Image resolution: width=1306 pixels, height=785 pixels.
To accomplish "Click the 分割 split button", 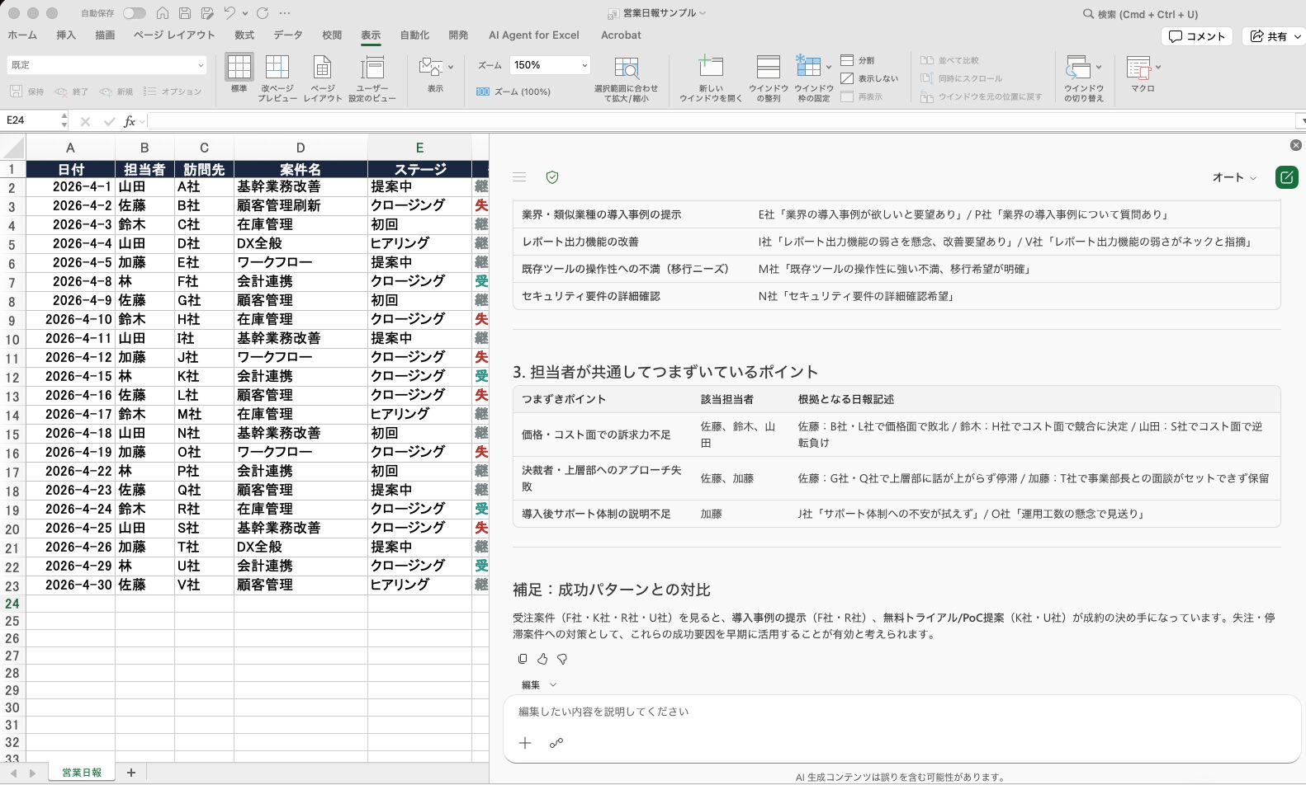I will click(858, 60).
